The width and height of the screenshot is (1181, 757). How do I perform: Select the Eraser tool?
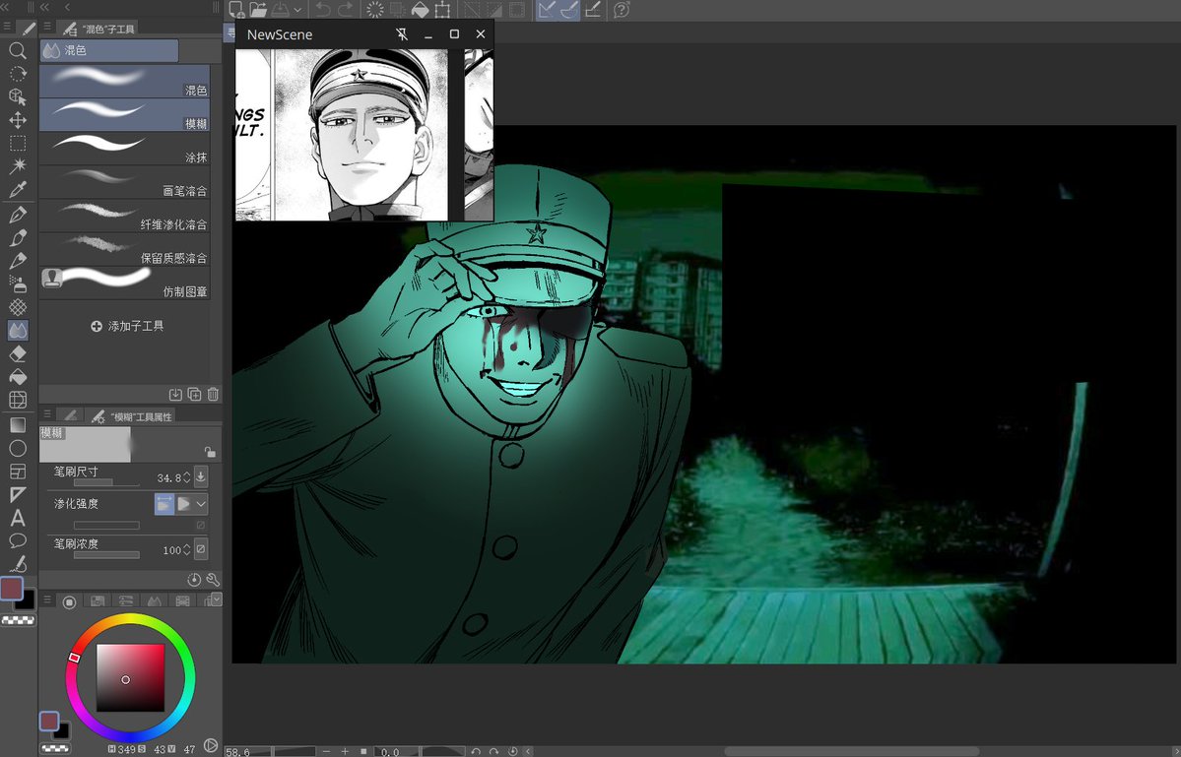[18, 353]
